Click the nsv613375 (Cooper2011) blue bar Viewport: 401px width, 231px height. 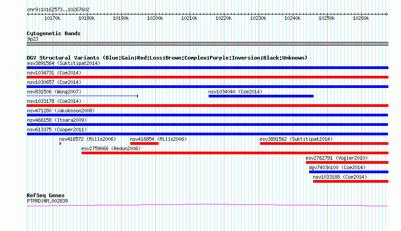pyautogui.click(x=207, y=134)
